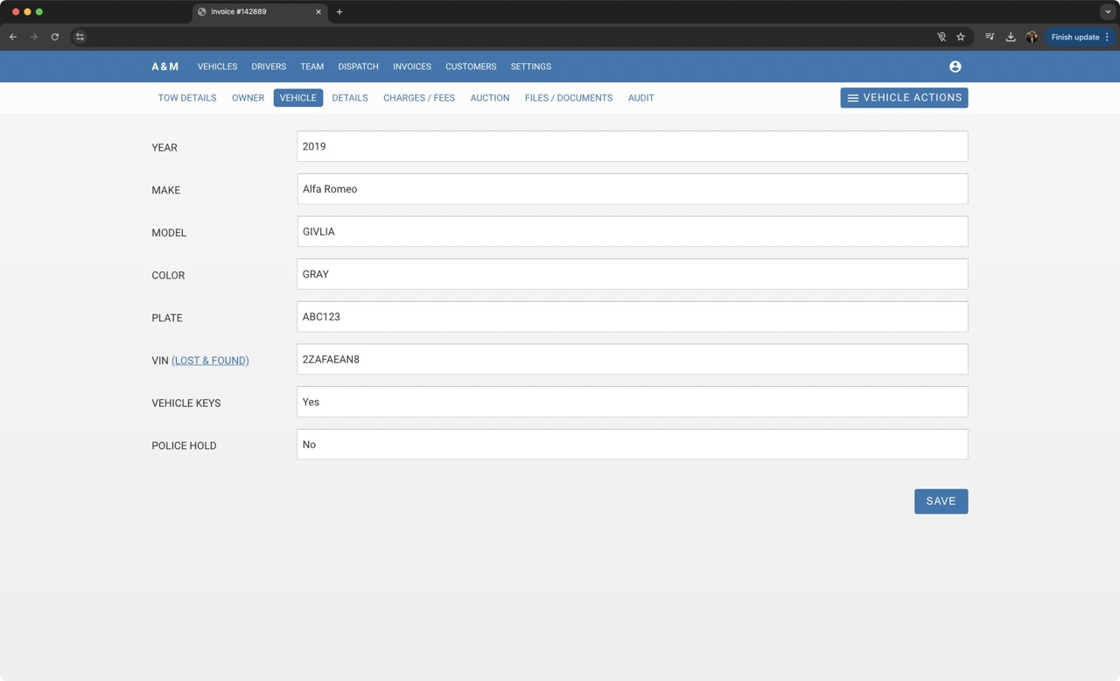Open the media control playlist icon

[x=990, y=37]
